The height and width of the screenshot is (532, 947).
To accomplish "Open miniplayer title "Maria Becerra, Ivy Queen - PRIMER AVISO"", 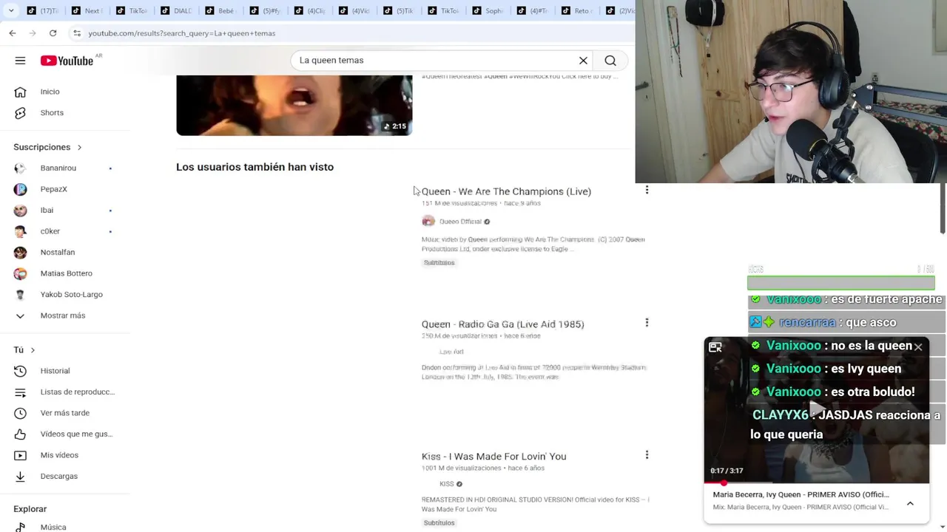I will coord(801,494).
